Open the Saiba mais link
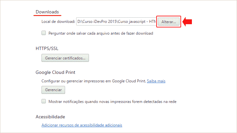 click(x=156, y=81)
